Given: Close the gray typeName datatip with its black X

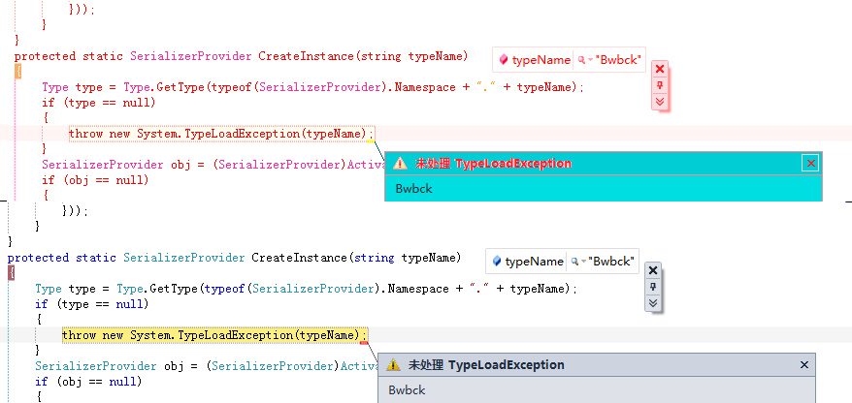Looking at the screenshot, I should [x=653, y=270].
